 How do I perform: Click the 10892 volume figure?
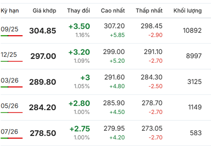[x=192, y=30]
